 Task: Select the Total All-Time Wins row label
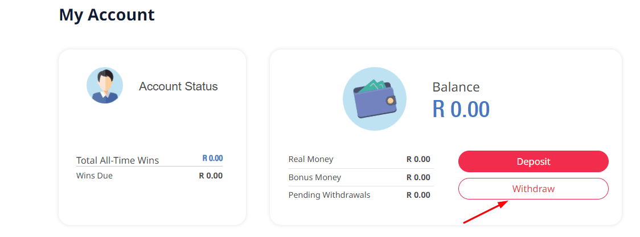[x=117, y=160]
